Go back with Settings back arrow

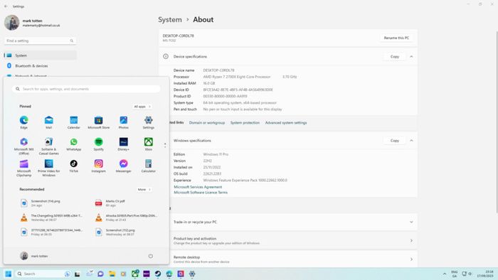click(x=6, y=6)
